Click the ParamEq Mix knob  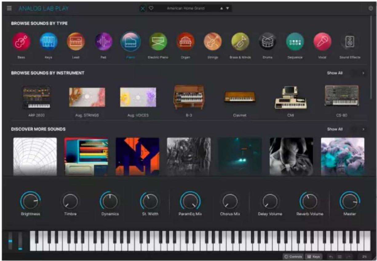pos(190,202)
